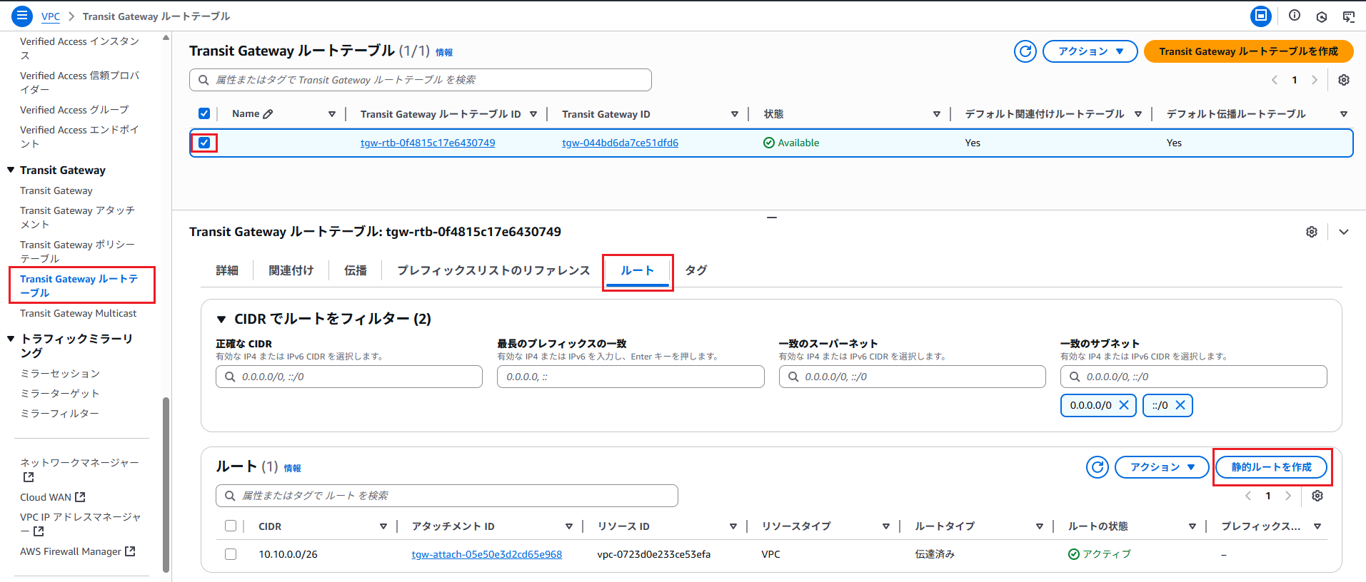
Task: Select the 10.10.0.0/26 route checkbox
Action: point(231,554)
